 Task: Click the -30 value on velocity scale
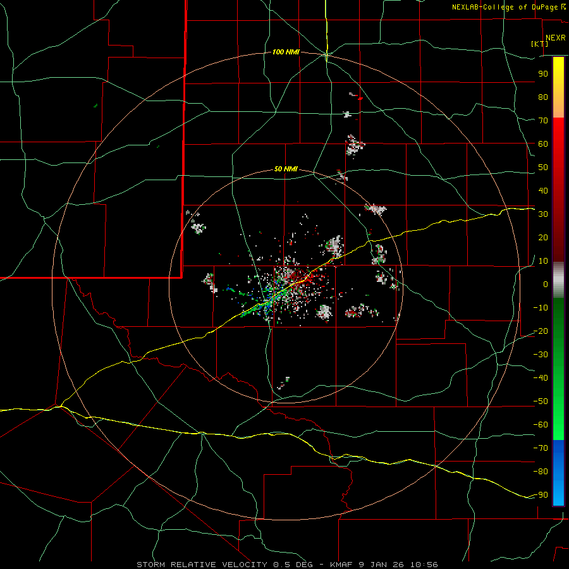pos(541,355)
